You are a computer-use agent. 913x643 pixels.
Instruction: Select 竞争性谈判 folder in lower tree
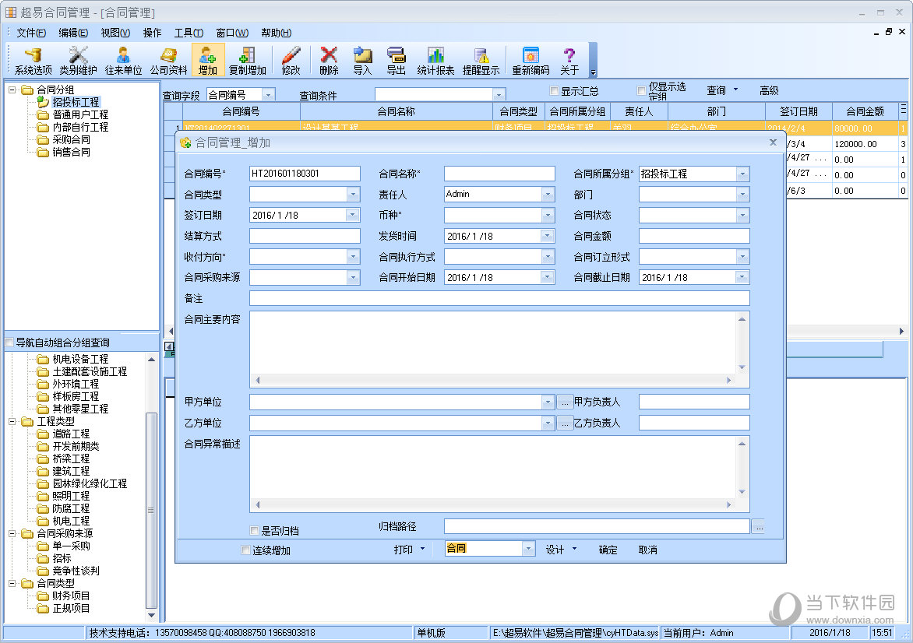(x=76, y=571)
